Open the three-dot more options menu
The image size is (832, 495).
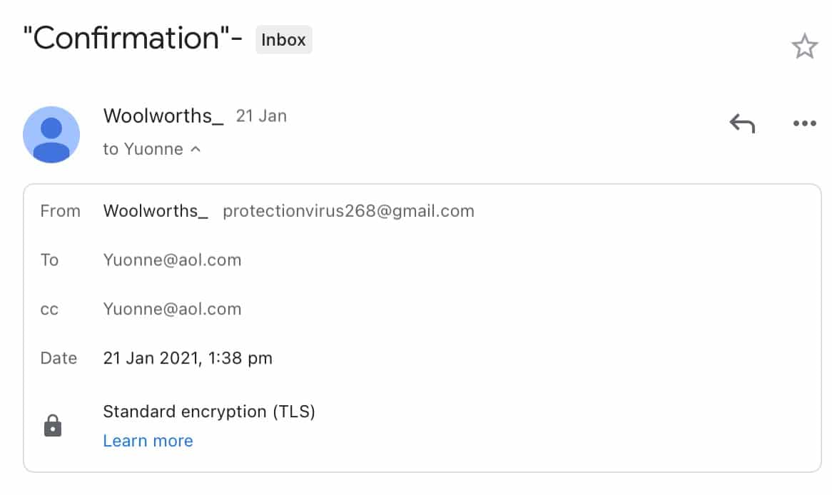[804, 123]
